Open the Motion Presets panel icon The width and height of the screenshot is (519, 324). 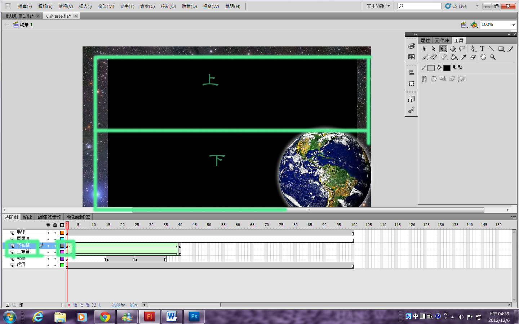[x=411, y=110]
